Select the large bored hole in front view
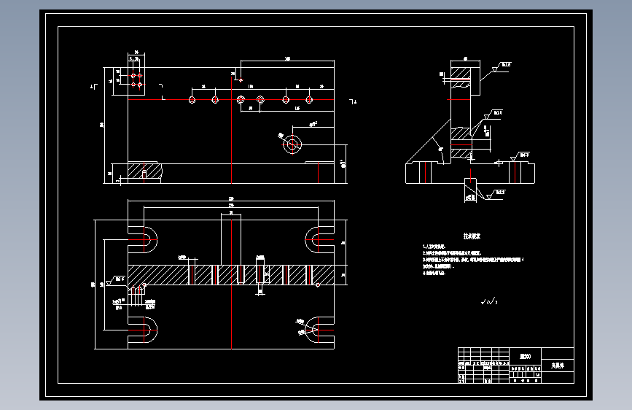Screen dimensions: 632x410 click(x=292, y=144)
